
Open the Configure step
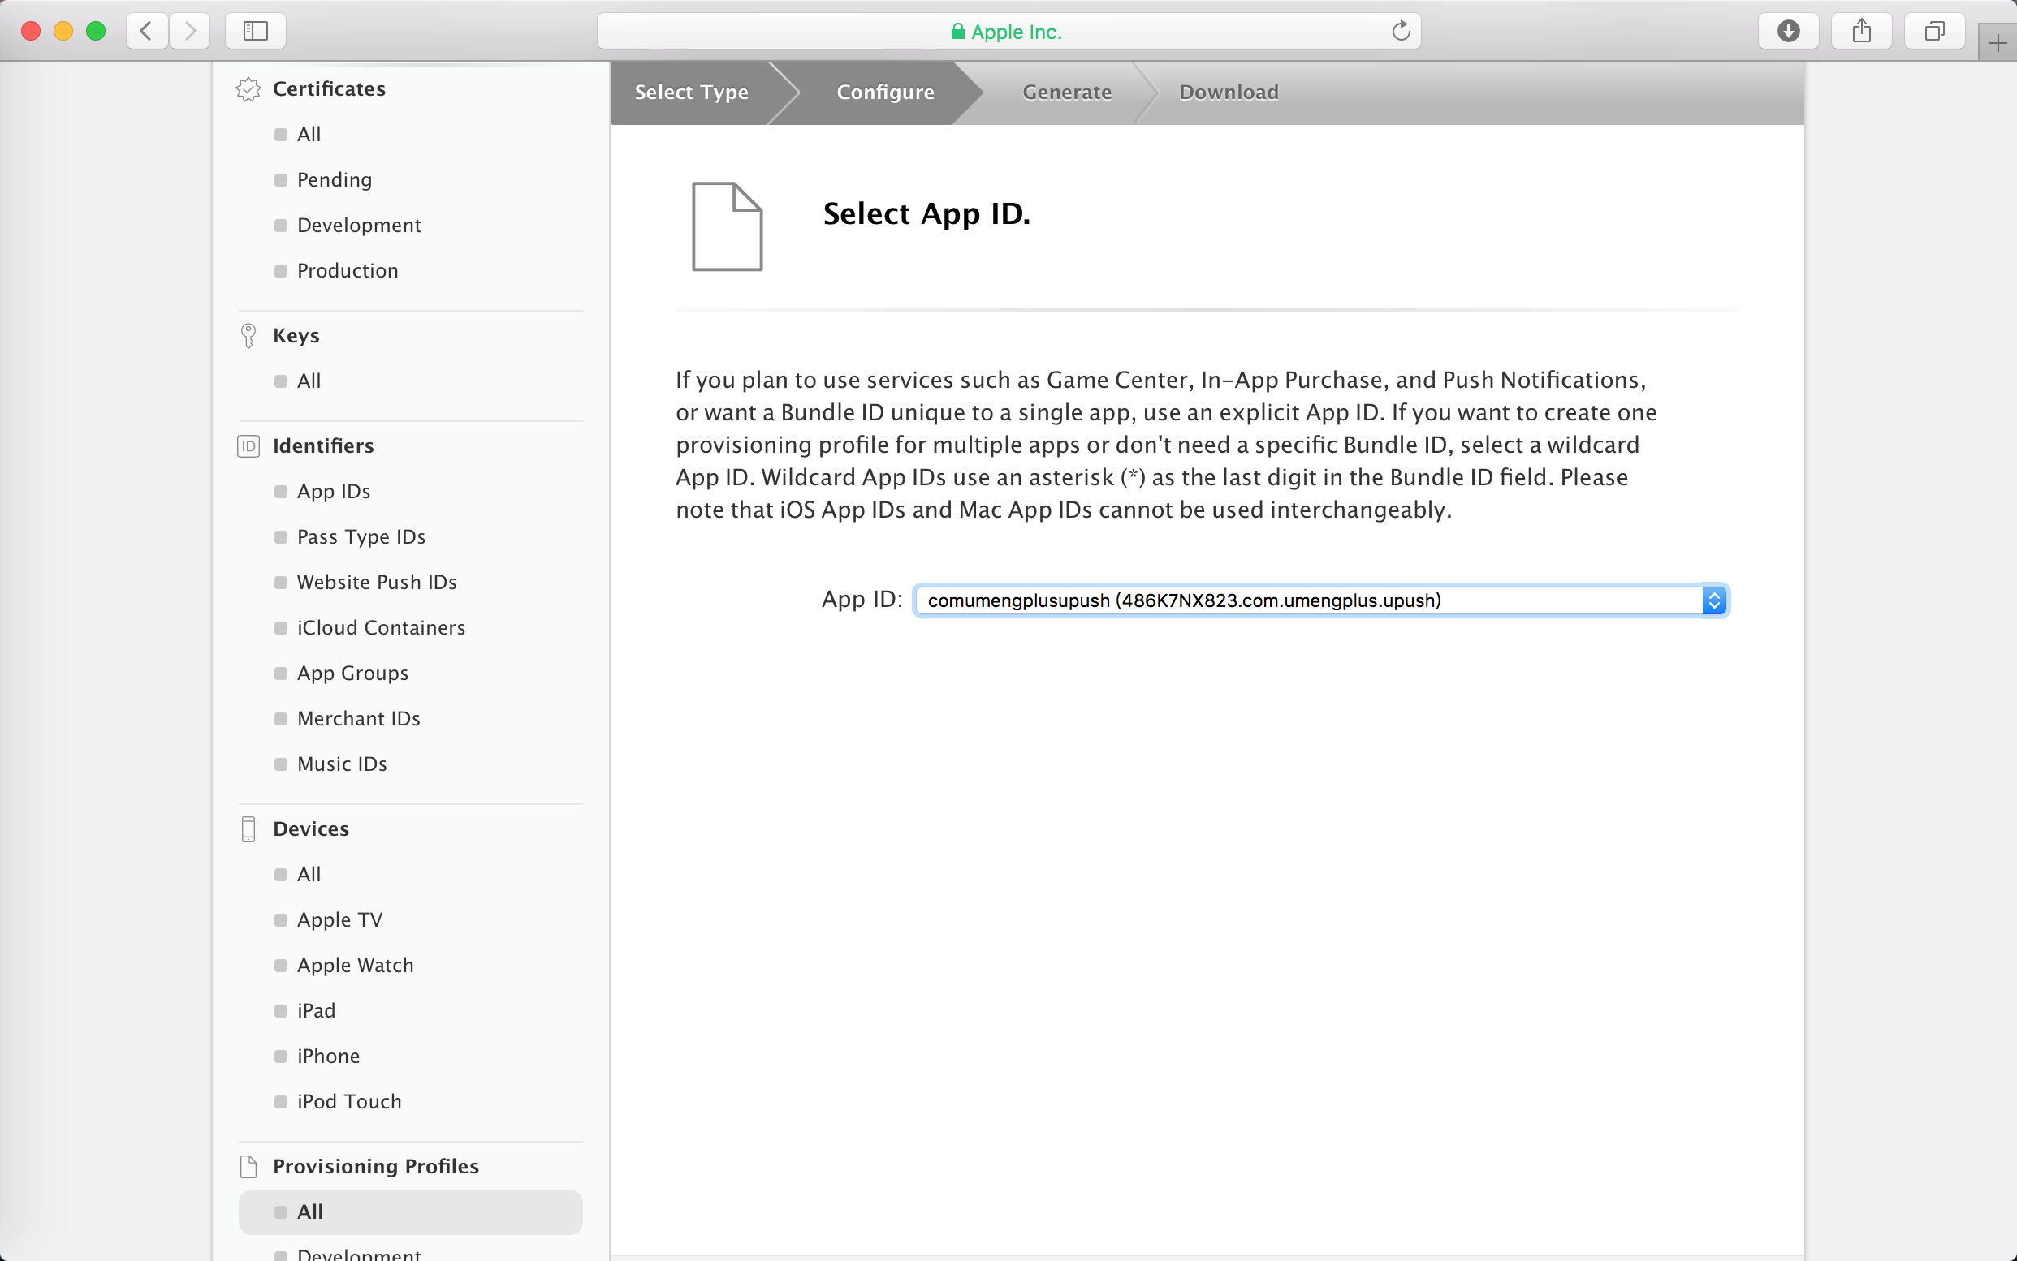[884, 92]
